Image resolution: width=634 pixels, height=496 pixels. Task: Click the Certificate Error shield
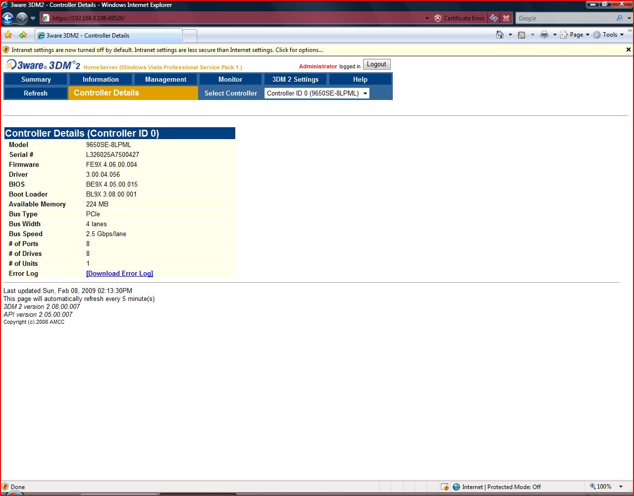[438, 18]
